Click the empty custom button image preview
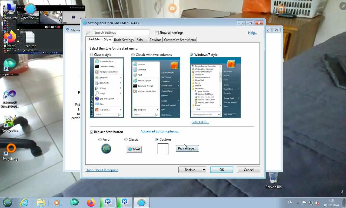Viewport: 346px width, 208px height. 163,149
